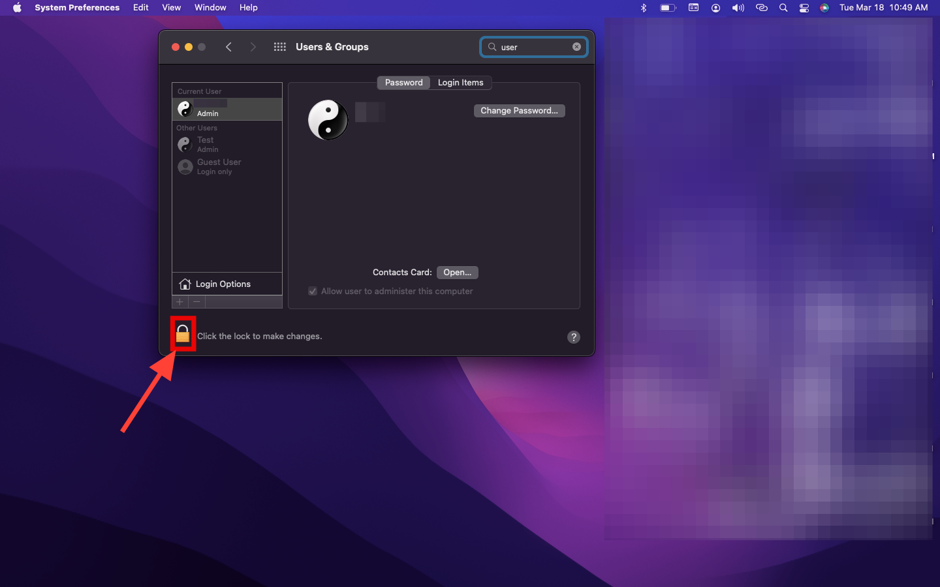940x587 pixels.
Task: Open the Contacts Card
Action: tap(457, 273)
